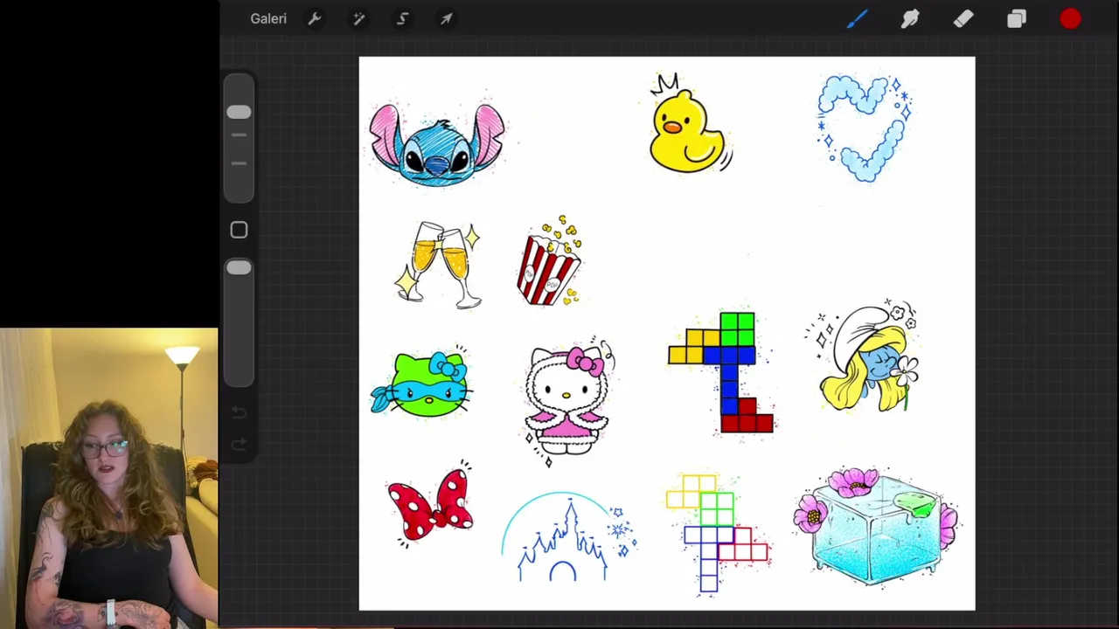Activate the Transform arrow tool
The height and width of the screenshot is (629, 1119).
click(x=446, y=18)
